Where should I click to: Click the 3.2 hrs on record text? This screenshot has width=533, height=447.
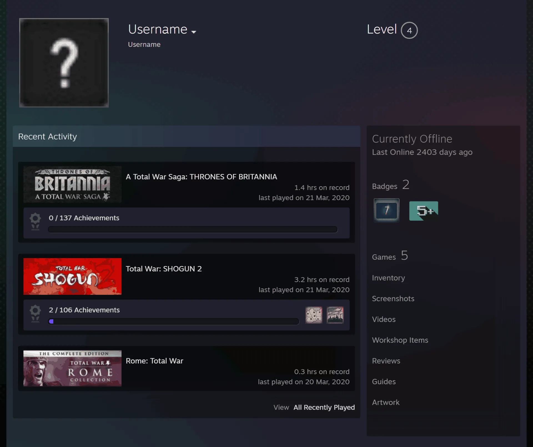tap(322, 280)
